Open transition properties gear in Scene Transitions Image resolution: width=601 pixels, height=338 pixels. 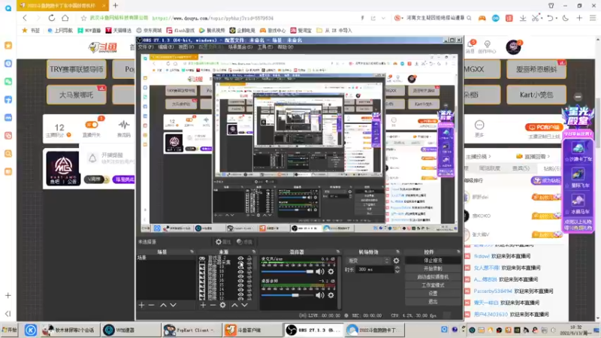pos(396,261)
